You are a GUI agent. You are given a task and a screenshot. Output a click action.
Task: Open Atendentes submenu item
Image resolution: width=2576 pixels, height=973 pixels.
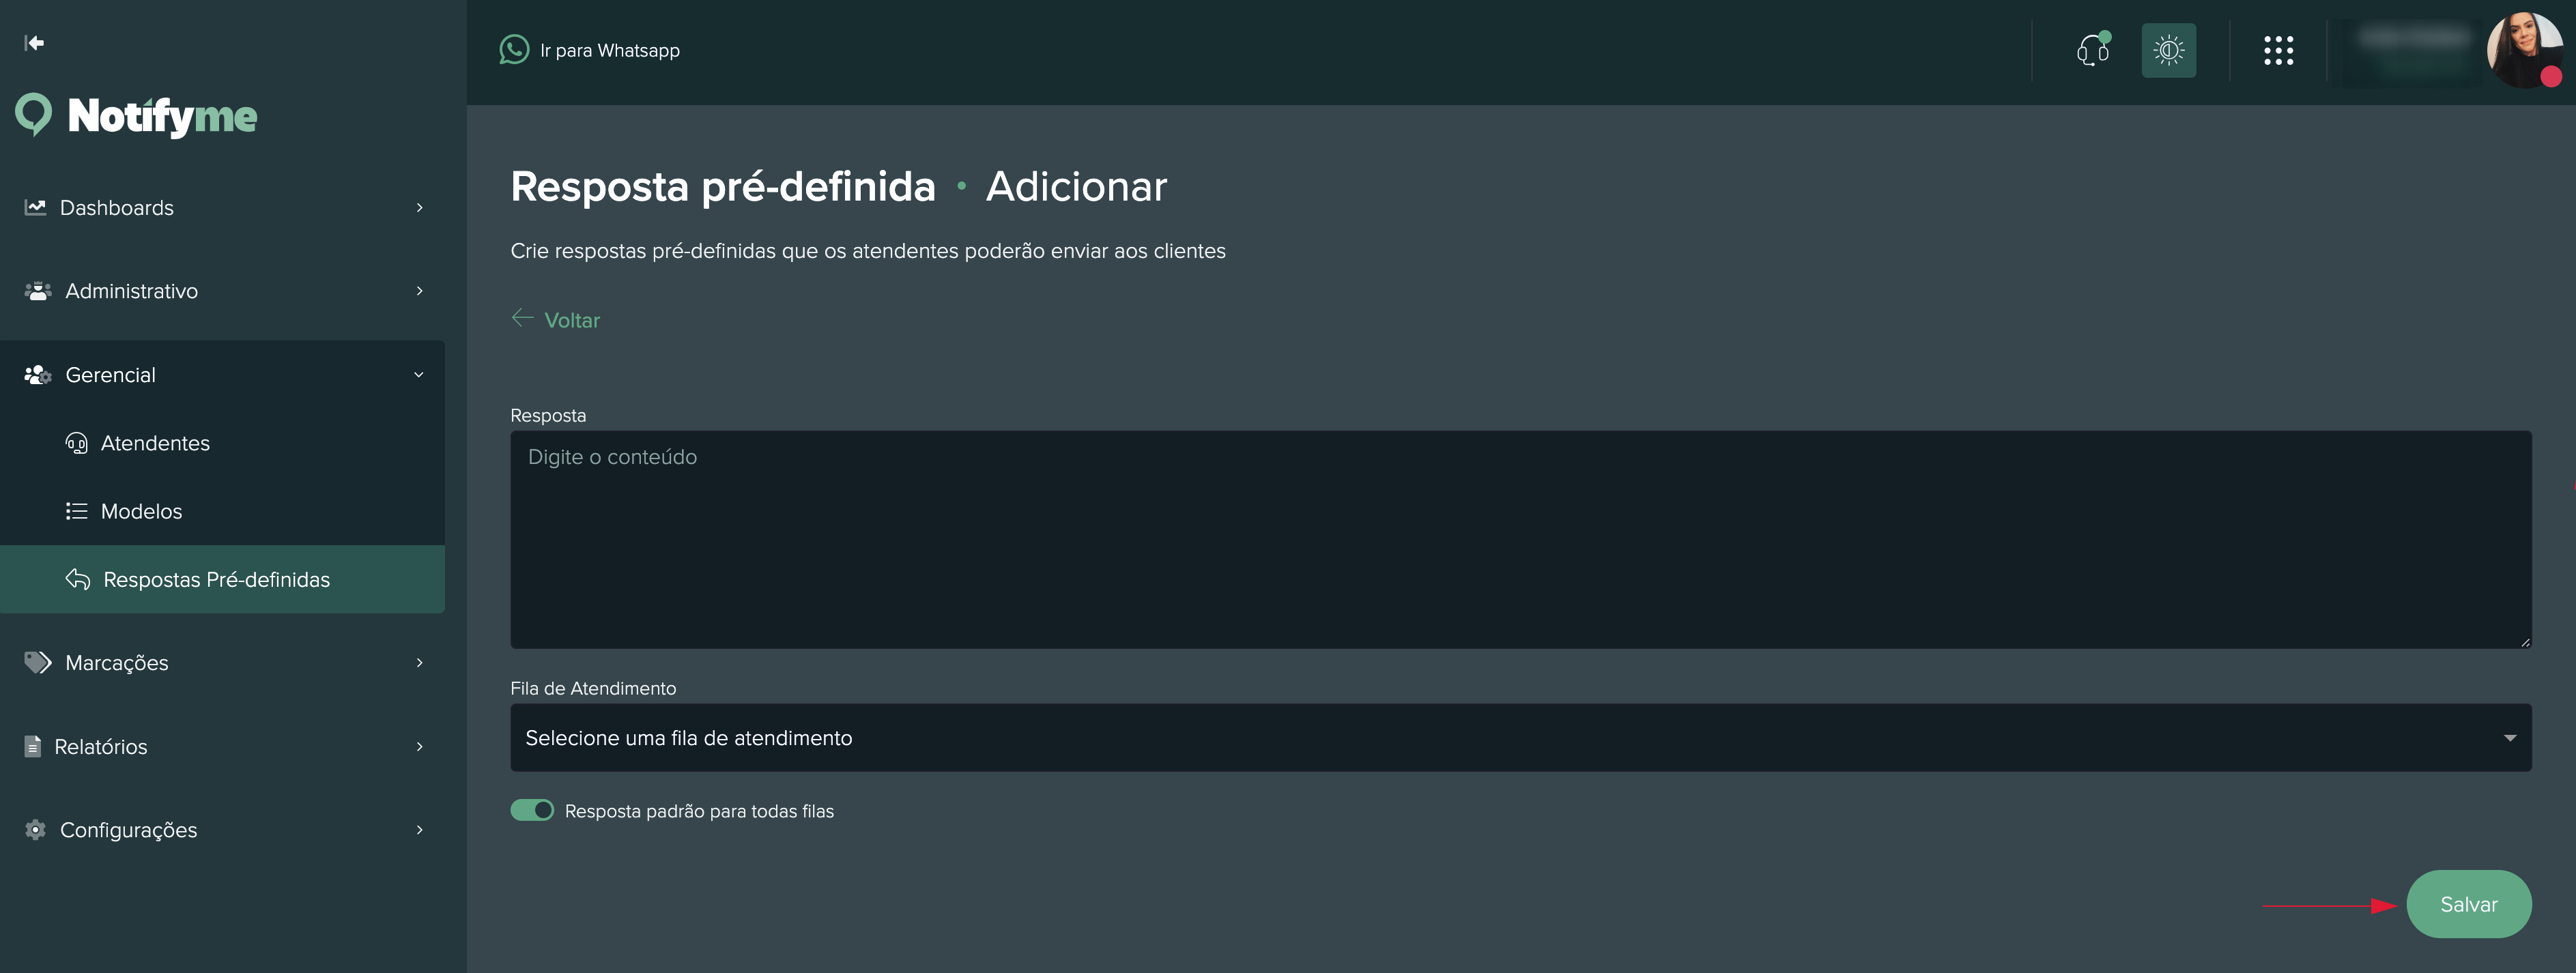155,443
